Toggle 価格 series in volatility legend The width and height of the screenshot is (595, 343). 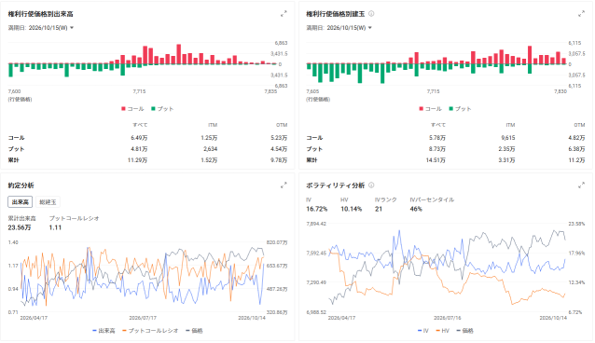pos(464,331)
